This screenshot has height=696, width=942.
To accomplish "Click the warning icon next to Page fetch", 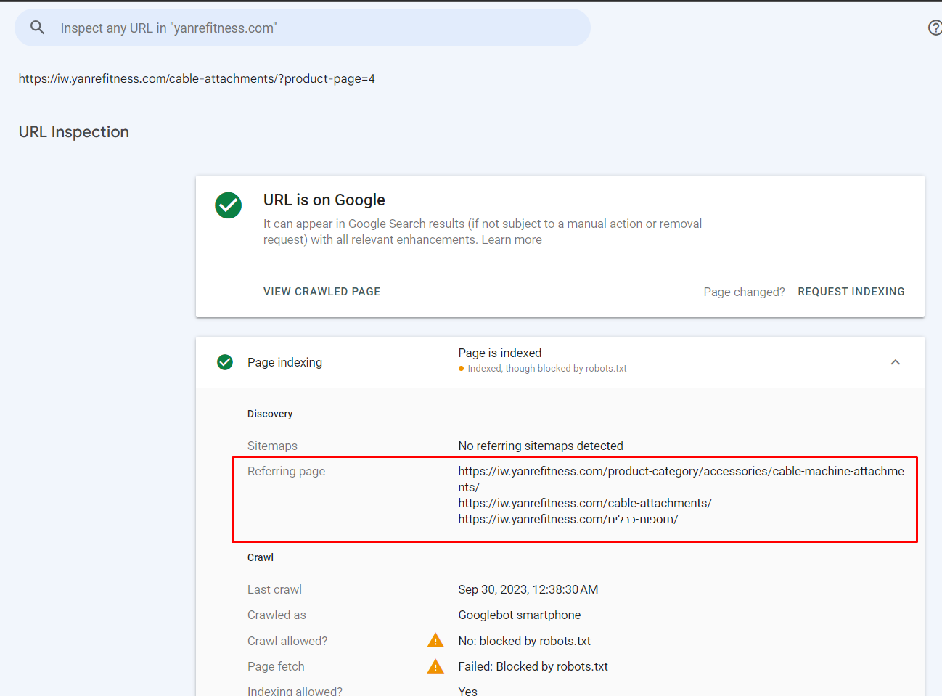I will tap(435, 666).
